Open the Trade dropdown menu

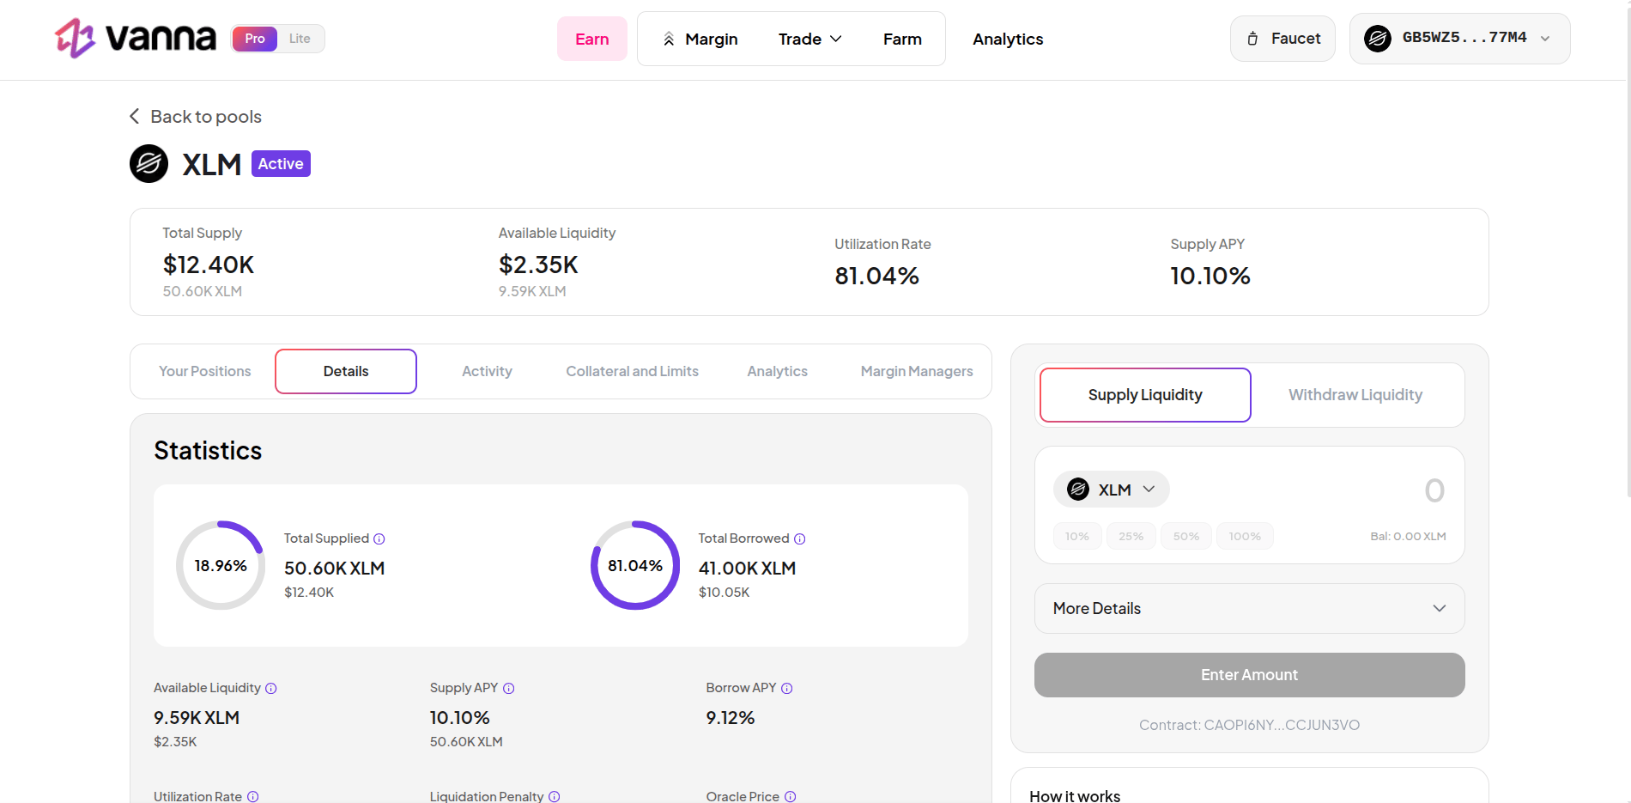[809, 40]
